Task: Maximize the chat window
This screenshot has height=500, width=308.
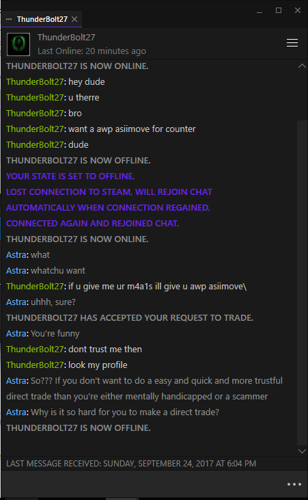Action: 279,10
